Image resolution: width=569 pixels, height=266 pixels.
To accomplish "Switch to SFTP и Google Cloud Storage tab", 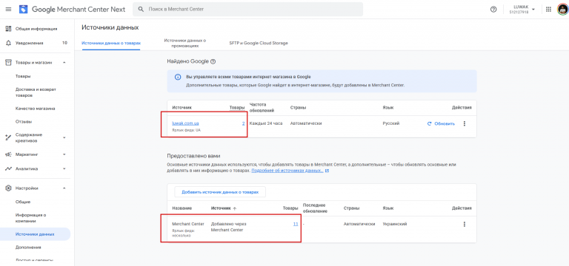I will (x=259, y=43).
